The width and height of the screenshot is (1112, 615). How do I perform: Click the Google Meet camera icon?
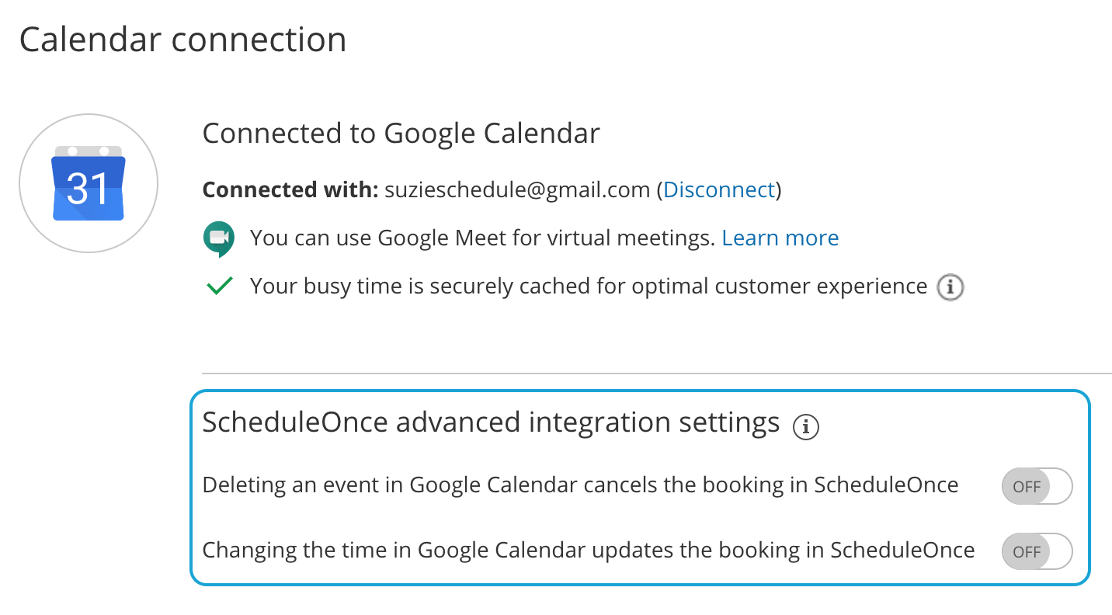(219, 238)
